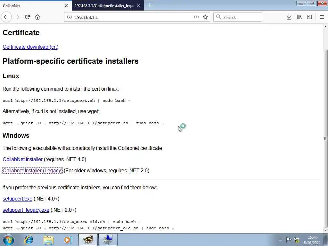Click the curl setupcert_old.sh command text
328x246 pixels.
[72, 222]
